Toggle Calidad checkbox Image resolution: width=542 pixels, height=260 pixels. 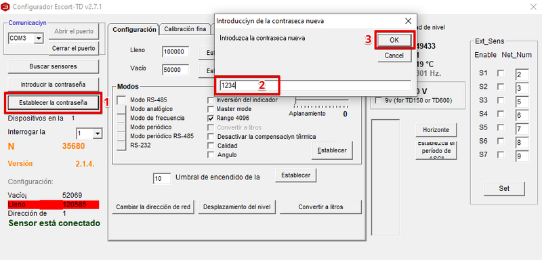(x=211, y=146)
